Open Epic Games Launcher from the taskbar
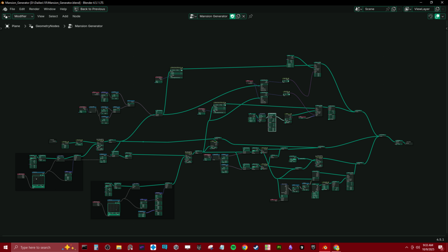 tap(313, 248)
